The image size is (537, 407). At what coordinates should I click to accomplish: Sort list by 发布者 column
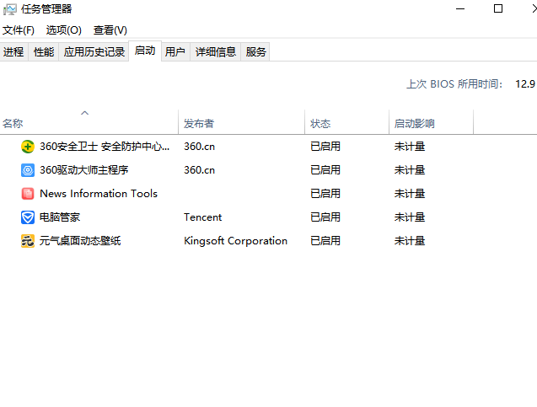point(241,123)
